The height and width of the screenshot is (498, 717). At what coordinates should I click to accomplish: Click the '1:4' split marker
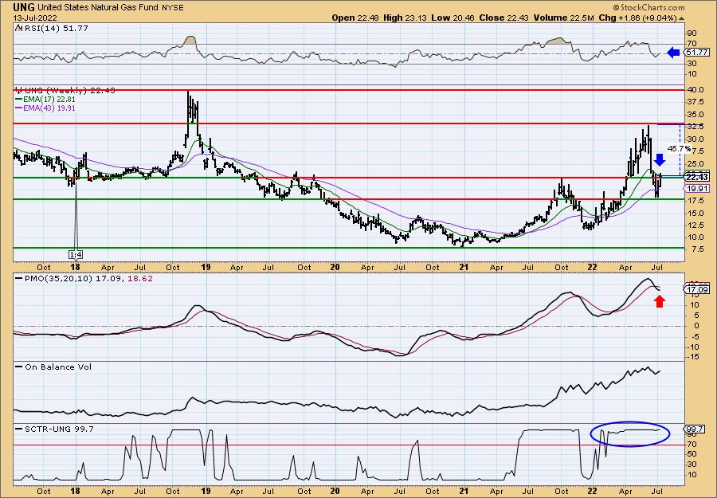76,254
